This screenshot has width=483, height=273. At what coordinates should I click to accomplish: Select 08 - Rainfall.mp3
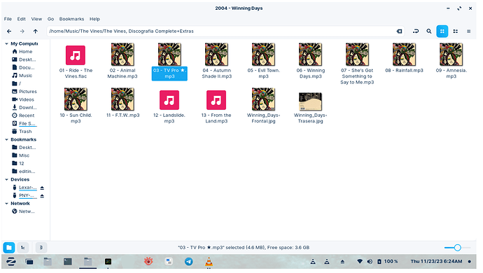404,58
